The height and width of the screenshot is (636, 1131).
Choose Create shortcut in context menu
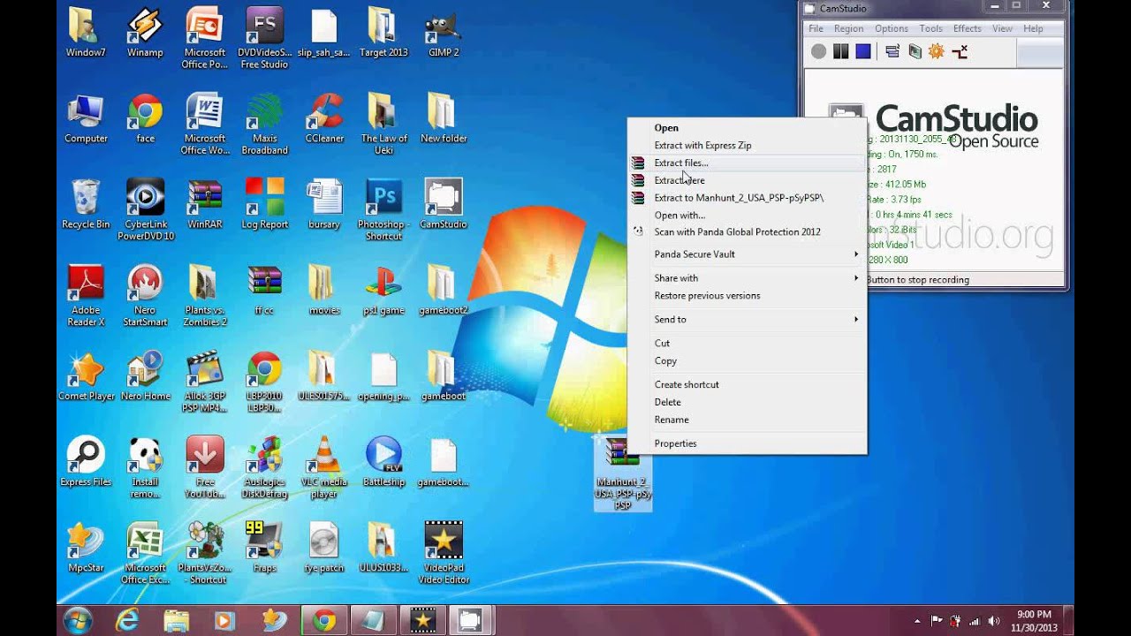747,385
